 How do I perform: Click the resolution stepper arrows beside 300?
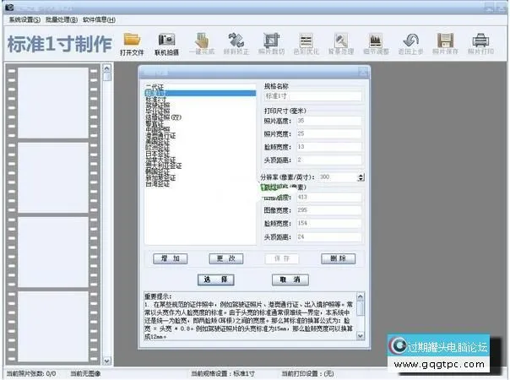[x=361, y=177]
